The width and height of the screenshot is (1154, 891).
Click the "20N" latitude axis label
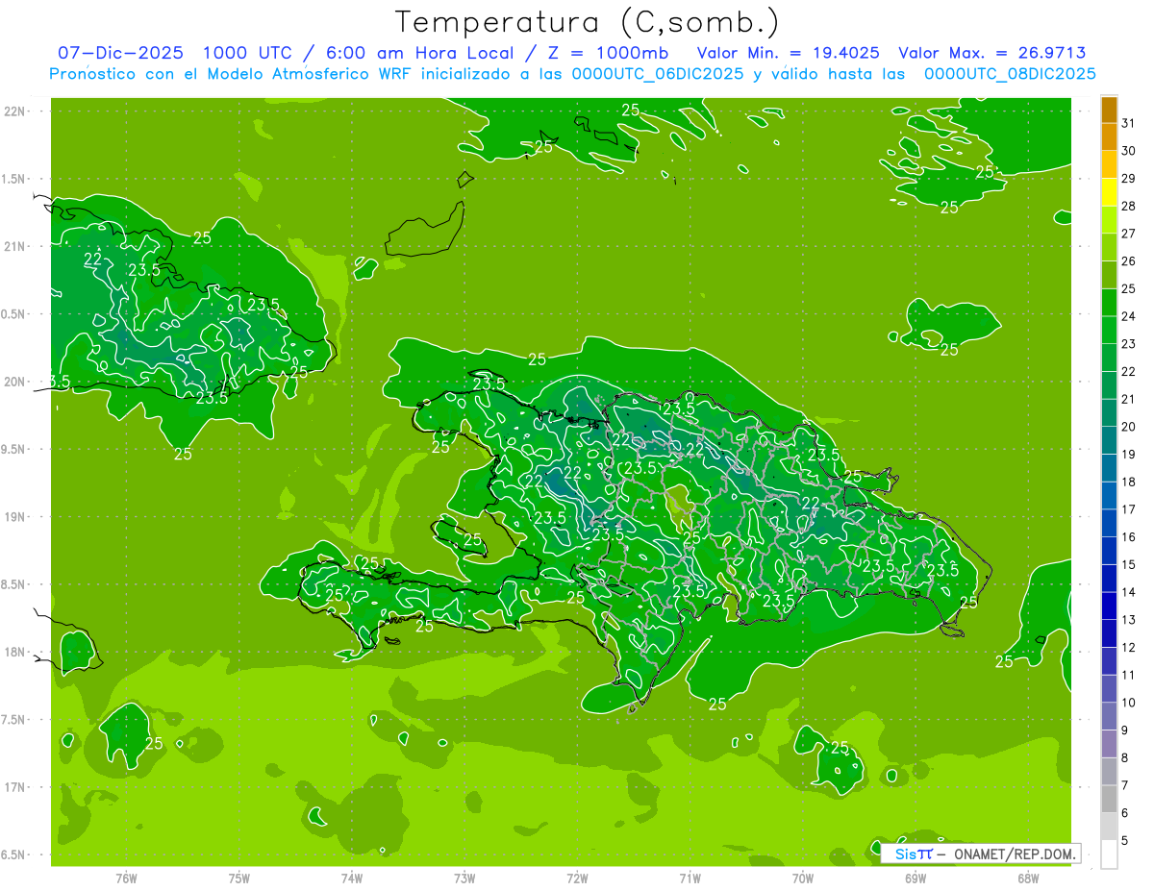tap(14, 382)
